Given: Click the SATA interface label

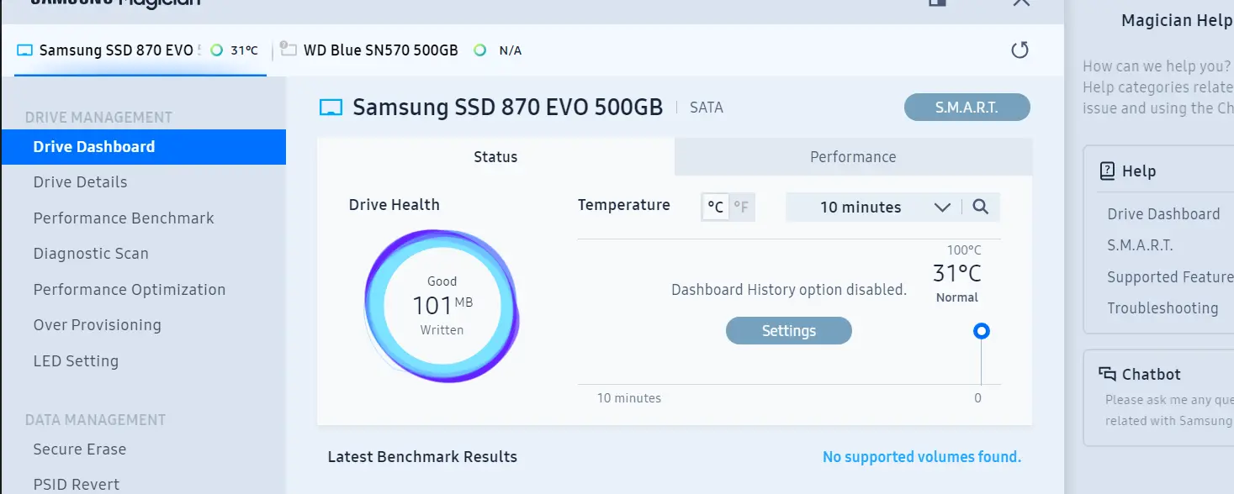Looking at the screenshot, I should tap(706, 108).
